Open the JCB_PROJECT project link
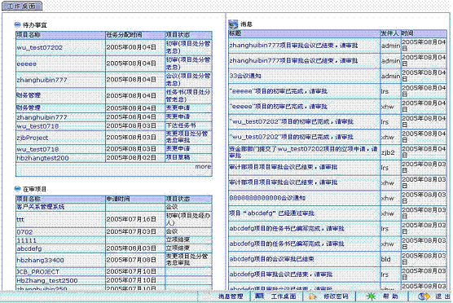 click(x=37, y=272)
